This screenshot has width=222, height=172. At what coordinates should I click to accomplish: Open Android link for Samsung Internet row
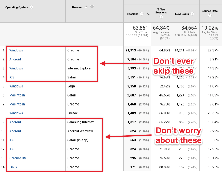[x=15, y=122]
